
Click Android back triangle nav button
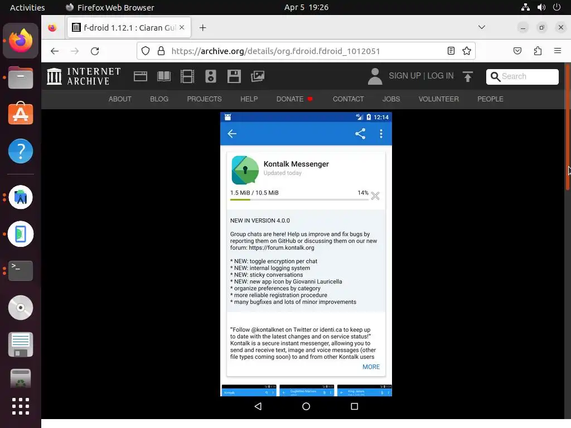click(x=258, y=406)
